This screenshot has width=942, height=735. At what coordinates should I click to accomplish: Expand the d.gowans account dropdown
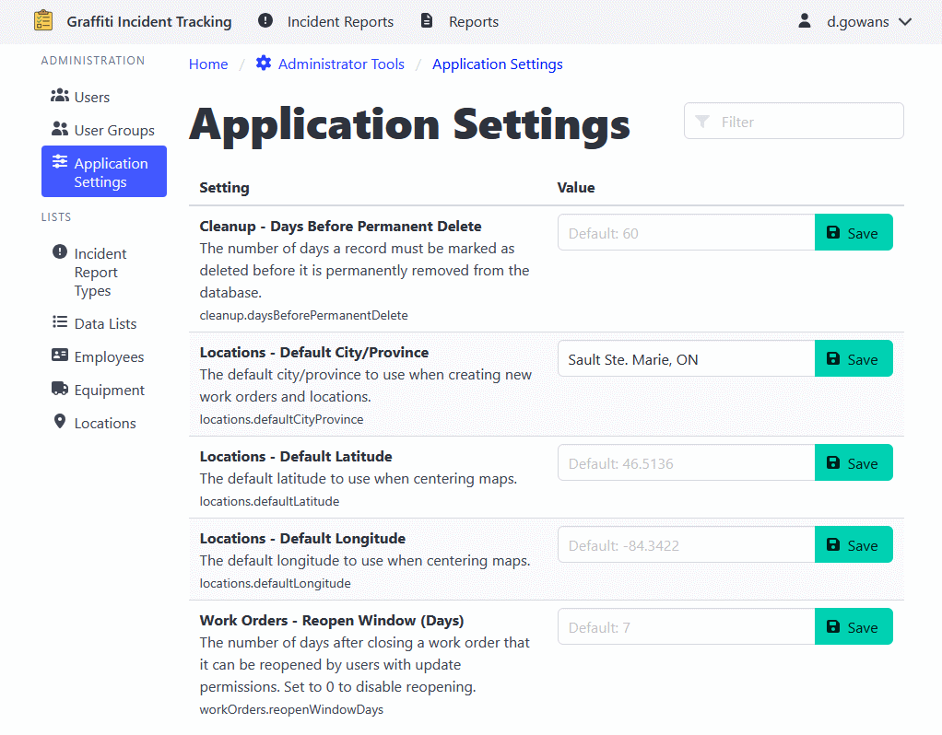tap(858, 21)
